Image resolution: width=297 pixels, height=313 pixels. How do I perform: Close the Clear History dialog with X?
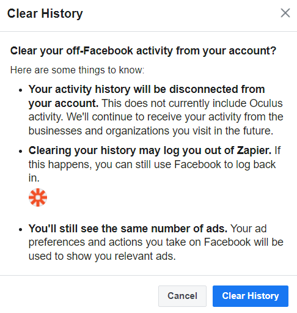(x=285, y=13)
